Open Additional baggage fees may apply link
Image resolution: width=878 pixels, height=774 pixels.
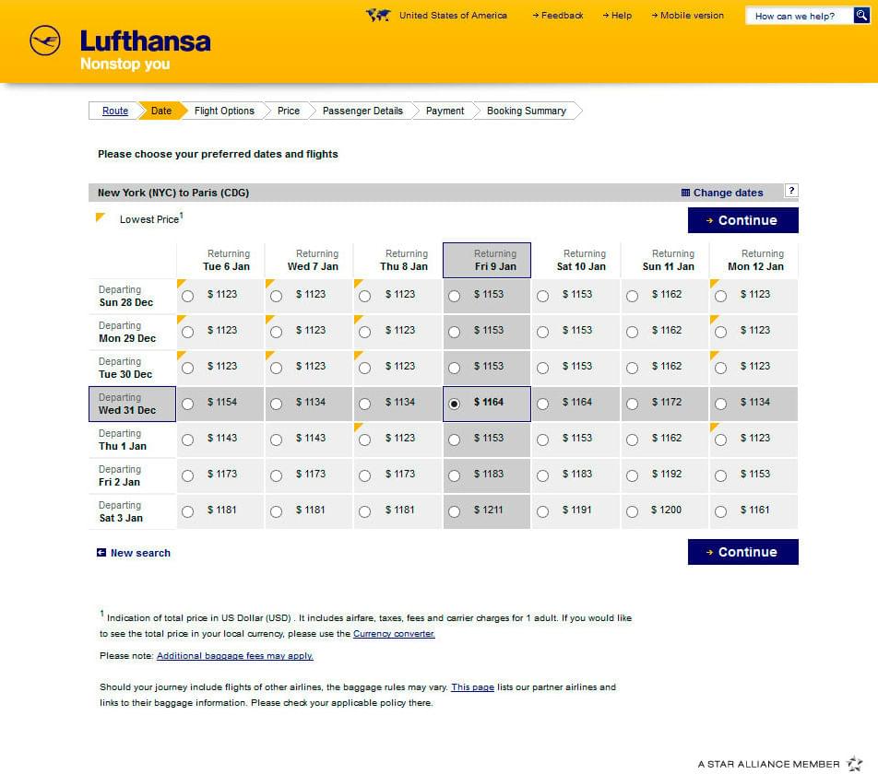pyautogui.click(x=234, y=655)
